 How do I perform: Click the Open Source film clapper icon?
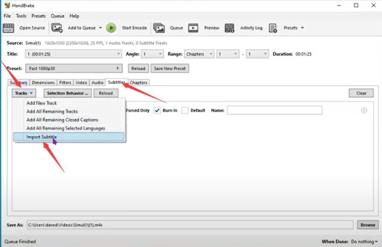(x=8, y=28)
